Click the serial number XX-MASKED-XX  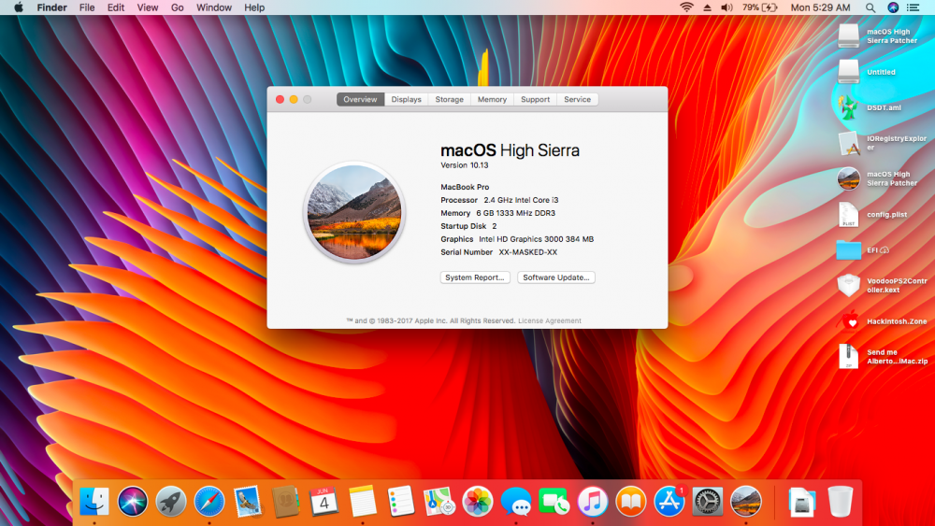tap(527, 252)
